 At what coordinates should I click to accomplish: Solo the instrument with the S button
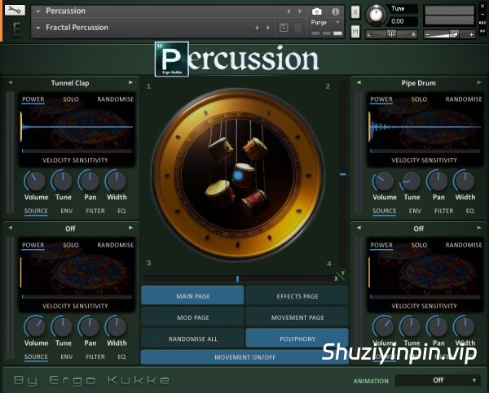tap(355, 12)
